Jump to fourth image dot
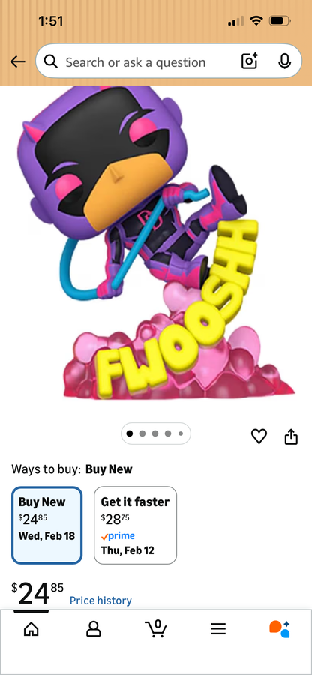The image size is (312, 675). pos(168,433)
